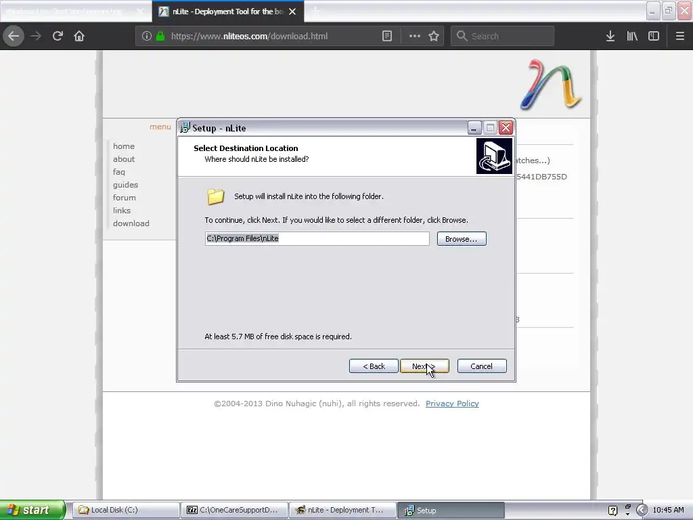Open the Library bookshelf icon

click(x=632, y=37)
